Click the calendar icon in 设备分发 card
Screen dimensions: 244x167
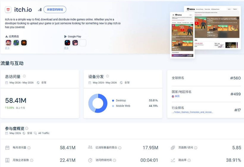pyautogui.click(x=90, y=83)
